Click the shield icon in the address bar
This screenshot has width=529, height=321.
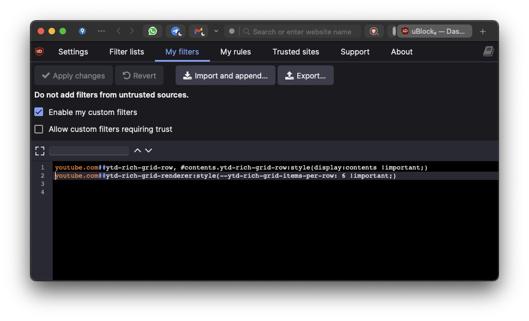(374, 31)
